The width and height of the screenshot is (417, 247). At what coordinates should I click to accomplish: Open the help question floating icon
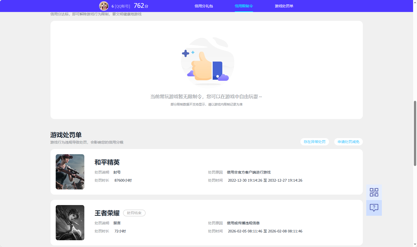point(374,208)
